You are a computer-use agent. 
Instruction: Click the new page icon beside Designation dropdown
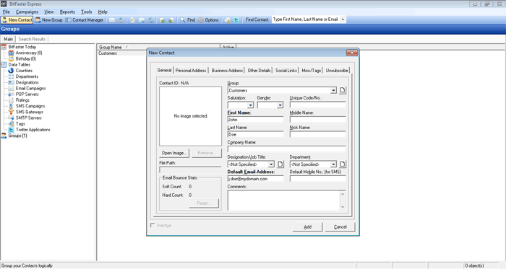[280, 164]
